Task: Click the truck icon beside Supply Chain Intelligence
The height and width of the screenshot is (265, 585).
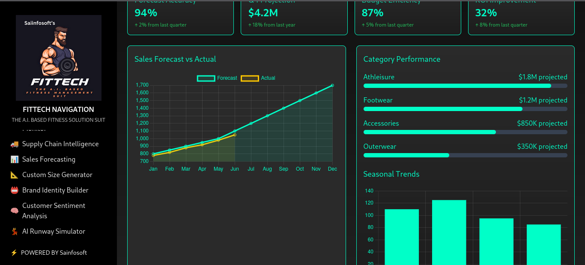Action: [15, 144]
